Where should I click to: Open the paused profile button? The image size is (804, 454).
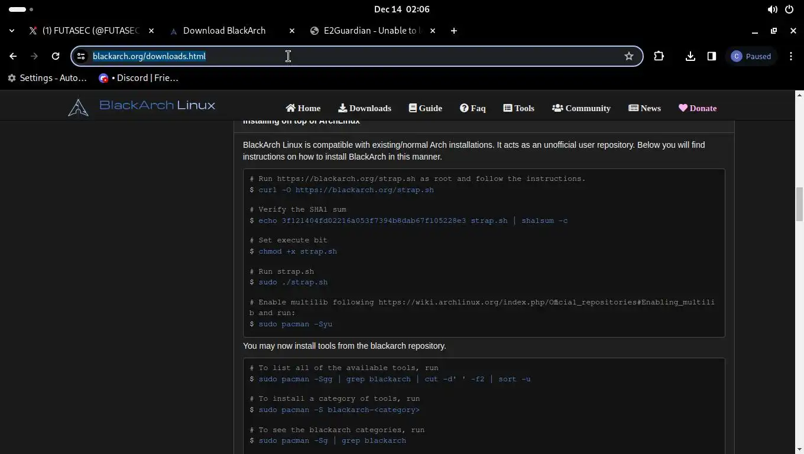[x=751, y=56]
